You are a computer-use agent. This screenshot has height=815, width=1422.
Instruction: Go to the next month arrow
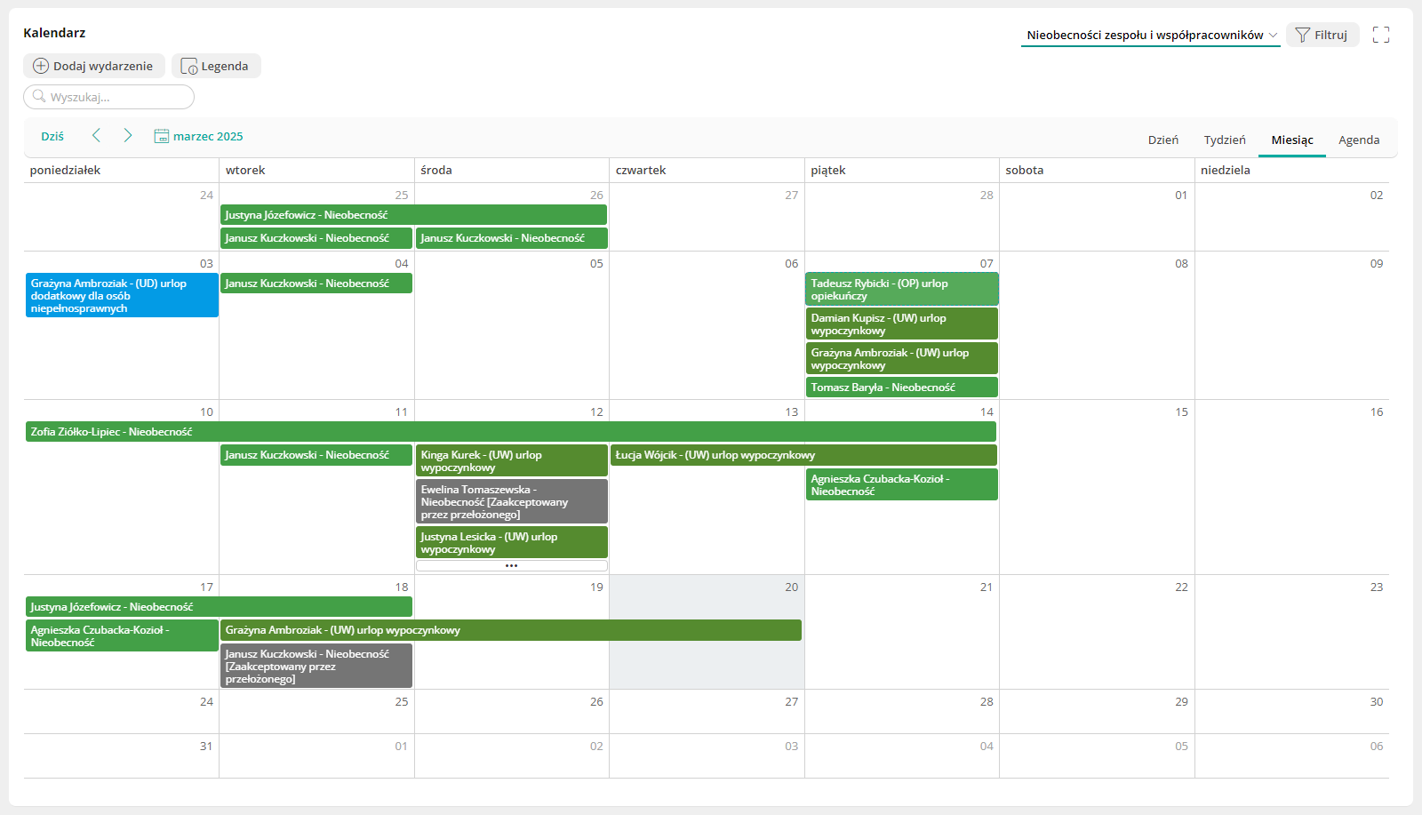[128, 135]
